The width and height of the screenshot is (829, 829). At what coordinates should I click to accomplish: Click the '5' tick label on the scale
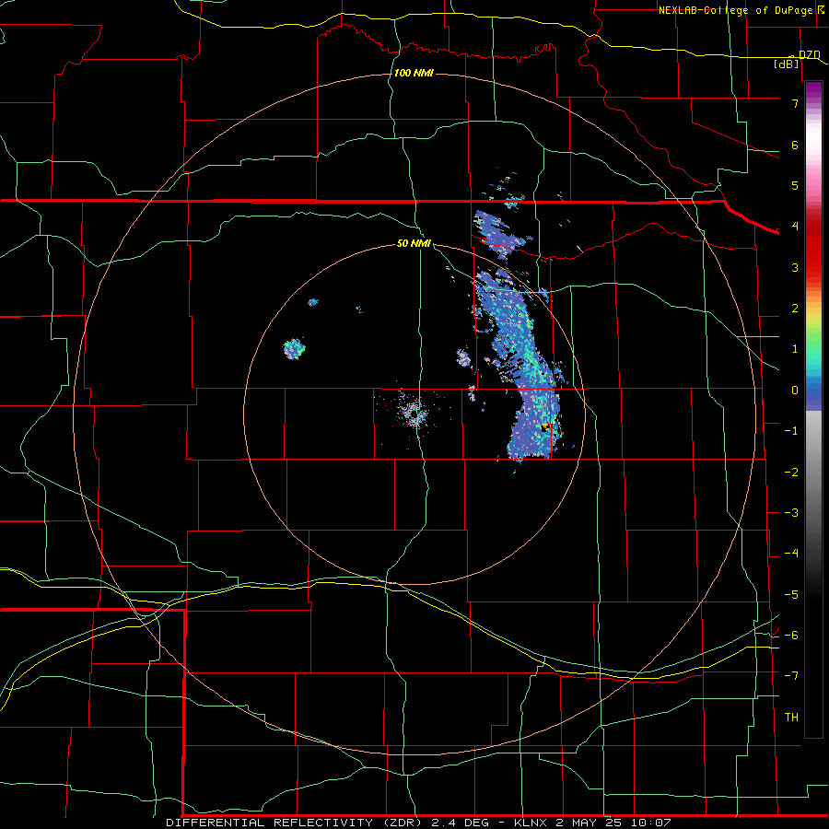795,185
